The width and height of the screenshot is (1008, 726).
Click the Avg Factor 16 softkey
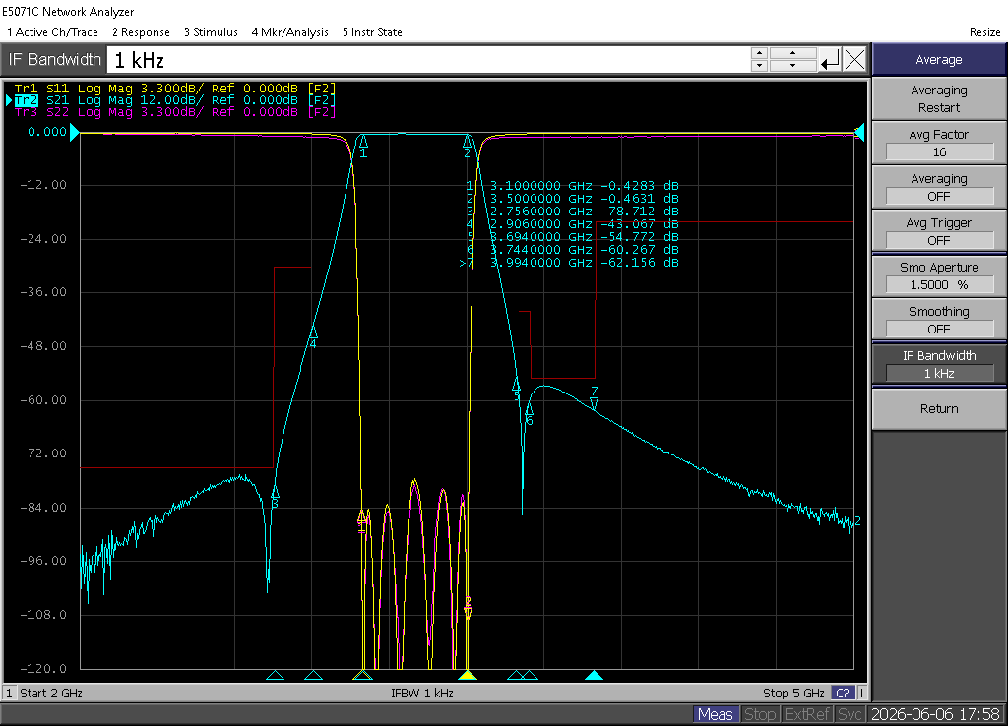(939, 143)
